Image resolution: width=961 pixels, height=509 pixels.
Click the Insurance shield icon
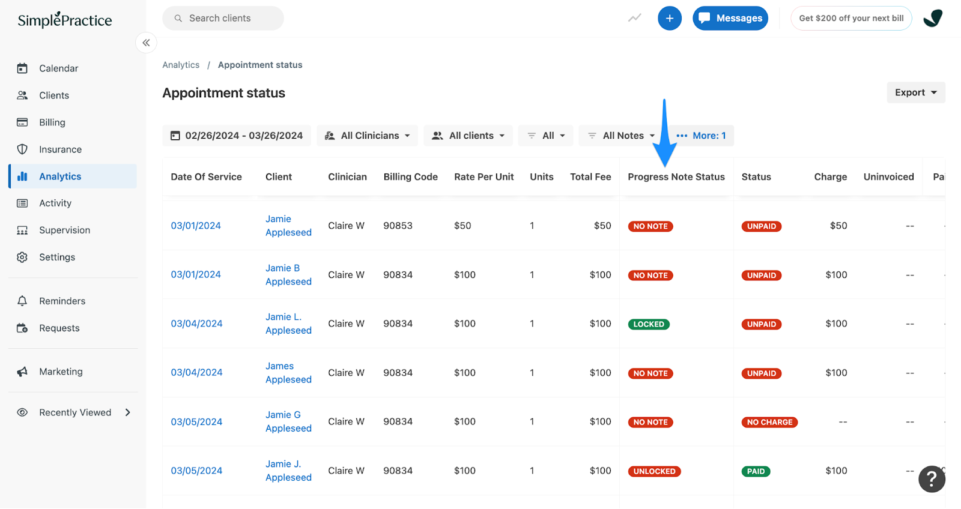click(x=22, y=149)
